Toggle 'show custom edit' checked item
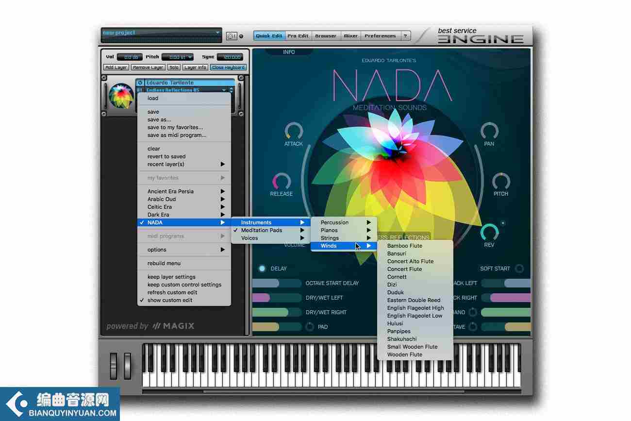 point(184,300)
